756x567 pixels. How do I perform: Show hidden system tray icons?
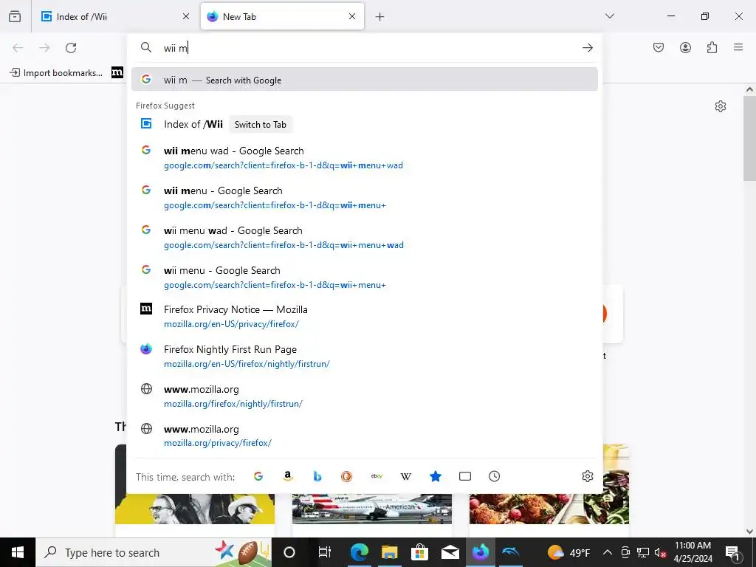click(x=608, y=552)
